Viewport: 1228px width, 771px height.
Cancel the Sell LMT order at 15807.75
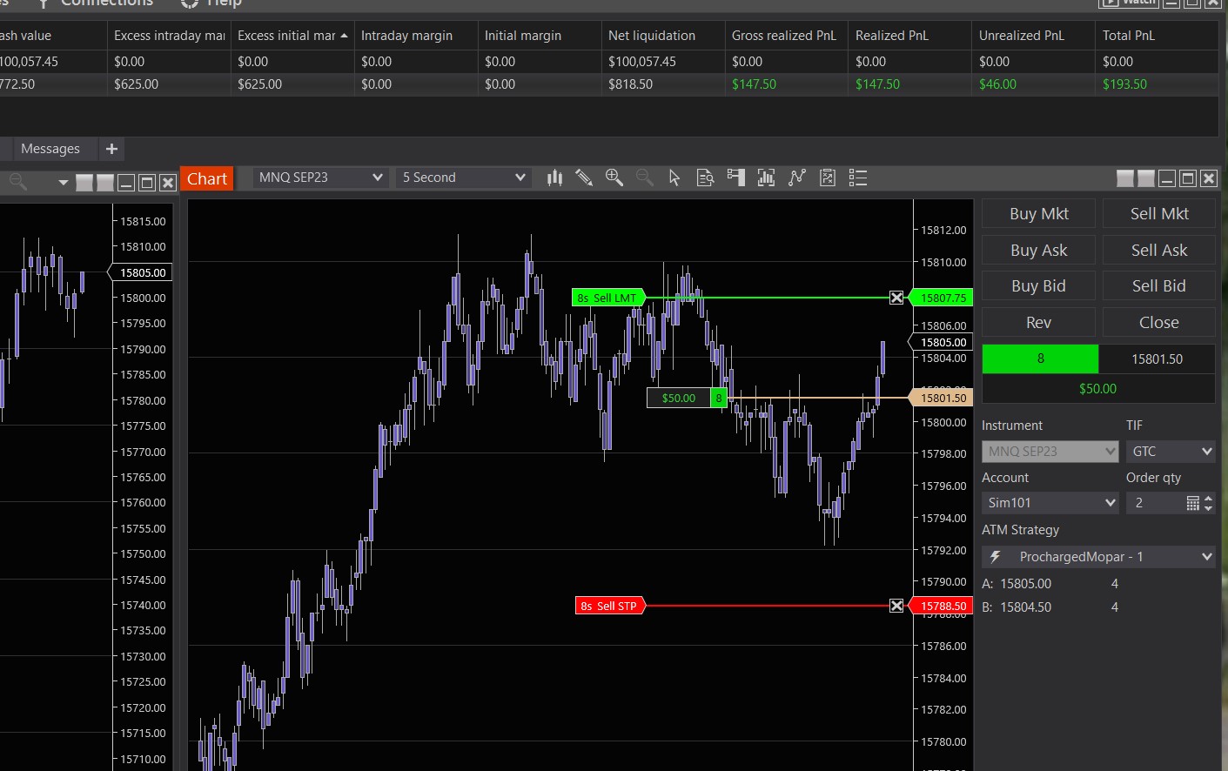[x=896, y=298]
